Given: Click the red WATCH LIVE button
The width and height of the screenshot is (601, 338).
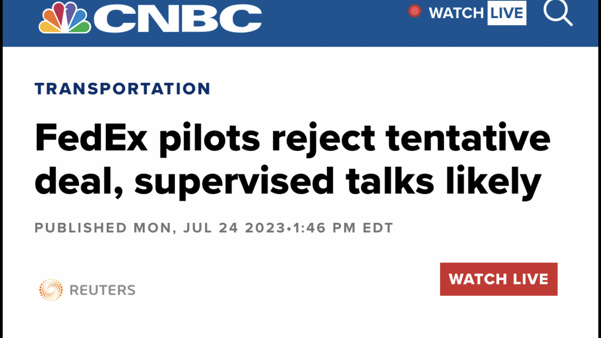Looking at the screenshot, I should point(498,279).
